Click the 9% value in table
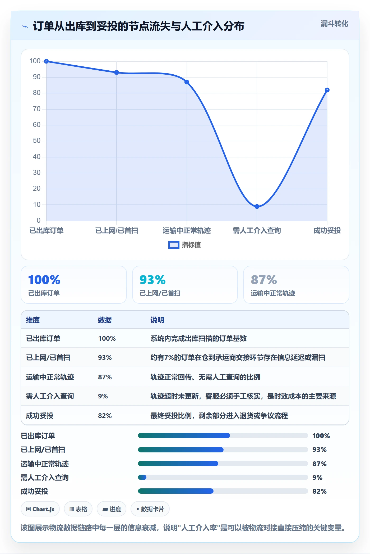 pyautogui.click(x=103, y=396)
